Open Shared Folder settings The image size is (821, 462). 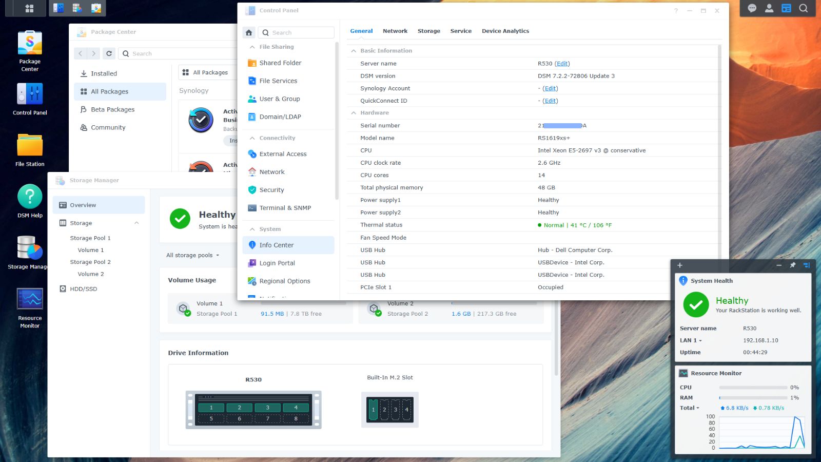click(x=288, y=63)
